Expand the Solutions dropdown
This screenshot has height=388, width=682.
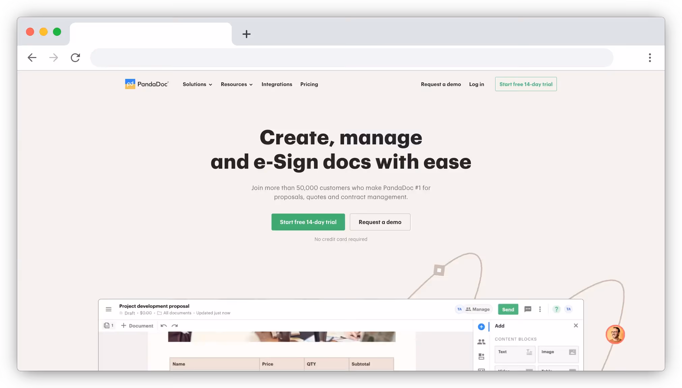[x=197, y=84]
